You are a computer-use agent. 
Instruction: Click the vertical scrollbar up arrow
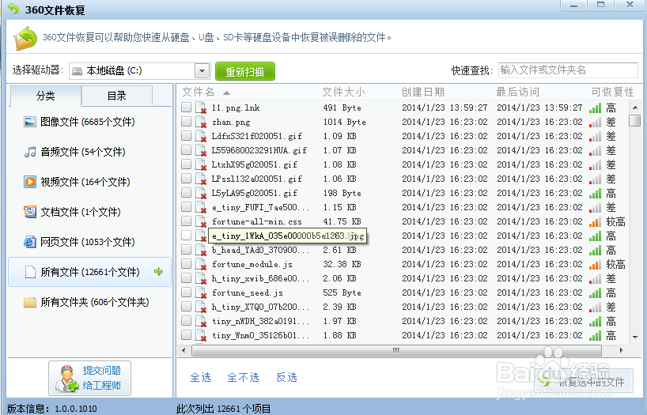(635, 108)
